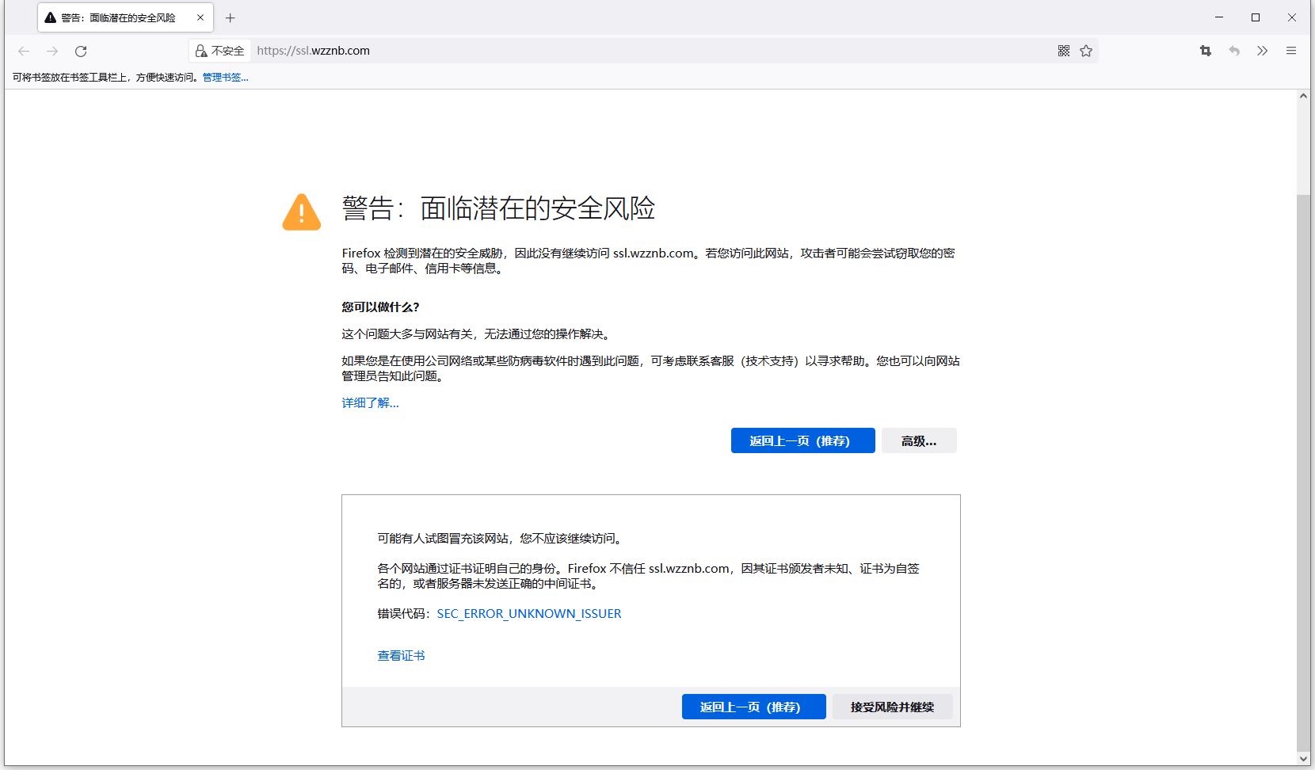This screenshot has height=770, width=1315.
Task: Expand the toolbar overflow chevron
Action: 1262,50
